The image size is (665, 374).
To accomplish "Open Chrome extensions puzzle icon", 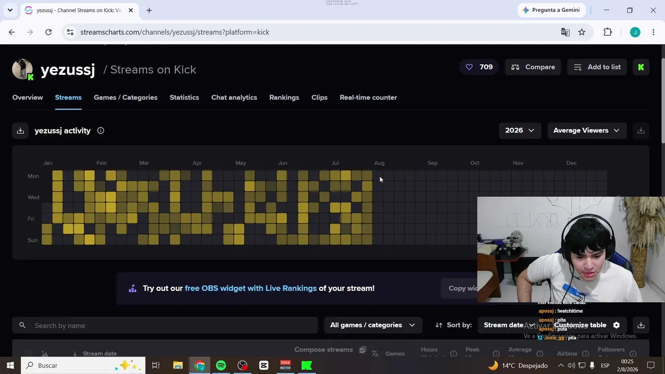I will (607, 32).
